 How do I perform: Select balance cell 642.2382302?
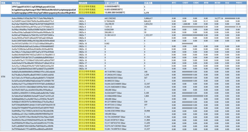[110, 18]
